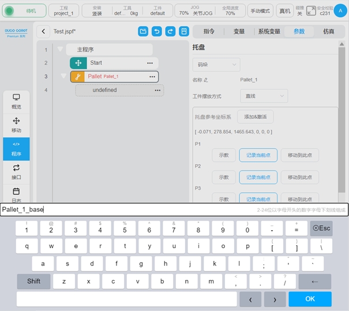Switch to the 系统变量 tab
Viewport: 349px width, 311px height.
pyautogui.click(x=269, y=32)
